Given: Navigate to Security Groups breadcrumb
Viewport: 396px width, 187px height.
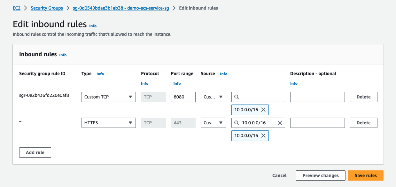Looking at the screenshot, I should [x=47, y=8].
